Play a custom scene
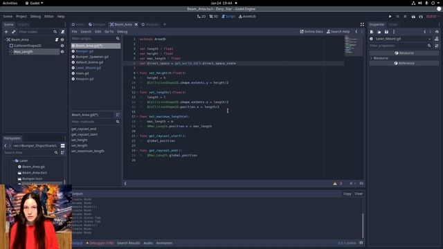This screenshot has width=443, height=249. click(421, 17)
